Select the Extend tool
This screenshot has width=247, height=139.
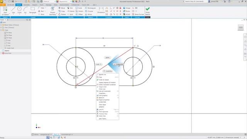(71, 11)
